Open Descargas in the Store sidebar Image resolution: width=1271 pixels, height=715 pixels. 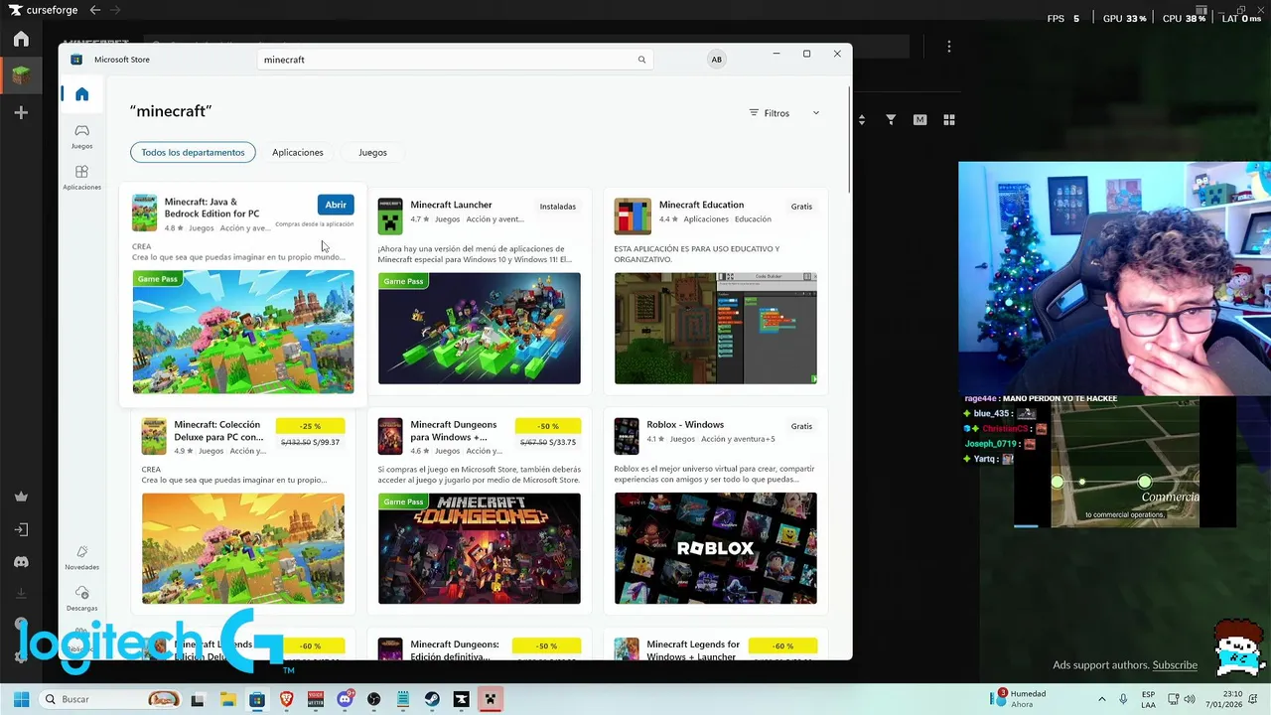[x=81, y=598]
